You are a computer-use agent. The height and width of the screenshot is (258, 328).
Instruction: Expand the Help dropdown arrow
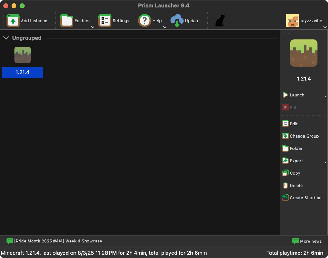(x=165, y=27)
